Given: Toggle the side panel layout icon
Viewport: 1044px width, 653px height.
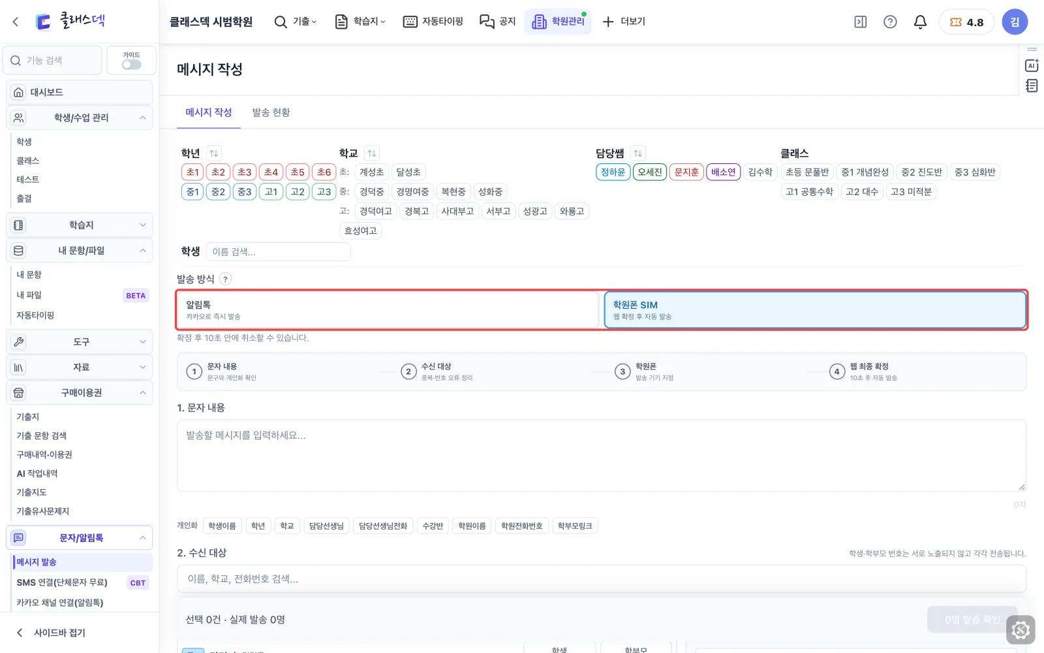Looking at the screenshot, I should coord(861,22).
